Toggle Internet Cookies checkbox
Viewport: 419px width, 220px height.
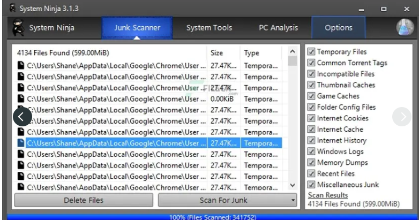click(x=311, y=118)
